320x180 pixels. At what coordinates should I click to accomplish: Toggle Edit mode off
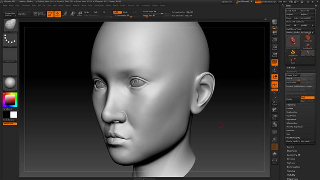(x=50, y=14)
